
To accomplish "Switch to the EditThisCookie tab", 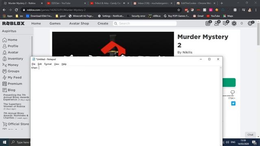I will (x=196, y=3).
